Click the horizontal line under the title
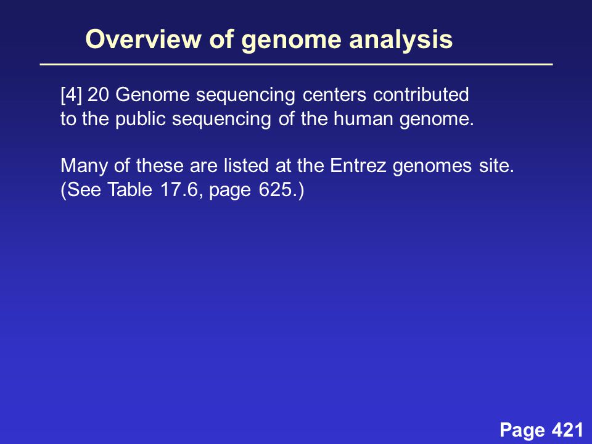This screenshot has height=444, width=592. (x=297, y=65)
